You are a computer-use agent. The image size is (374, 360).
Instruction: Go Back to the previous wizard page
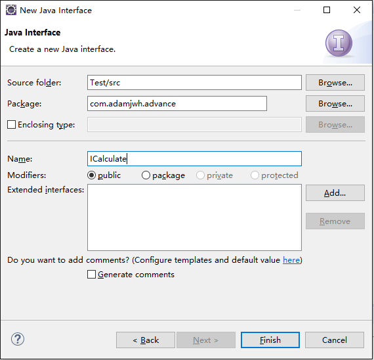(x=146, y=340)
